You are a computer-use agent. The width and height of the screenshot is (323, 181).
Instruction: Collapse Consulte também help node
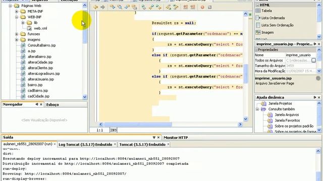click(257, 109)
